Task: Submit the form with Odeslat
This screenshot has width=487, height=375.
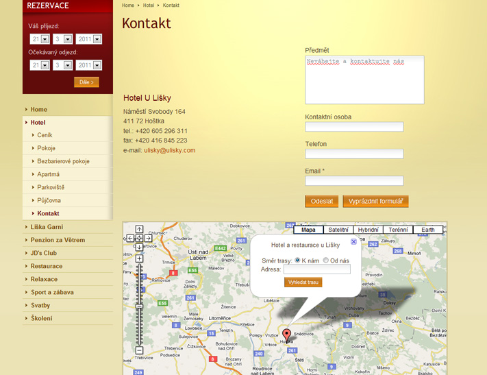Action: 321,201
